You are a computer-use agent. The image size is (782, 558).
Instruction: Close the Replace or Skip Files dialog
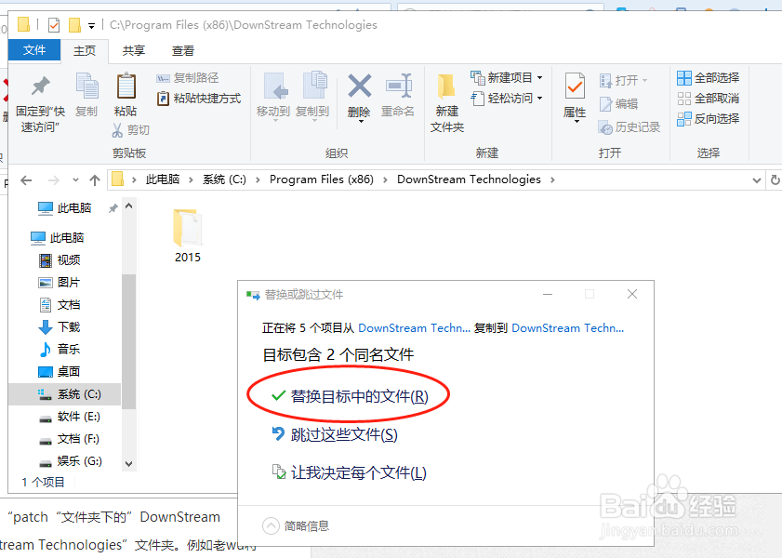pos(632,294)
